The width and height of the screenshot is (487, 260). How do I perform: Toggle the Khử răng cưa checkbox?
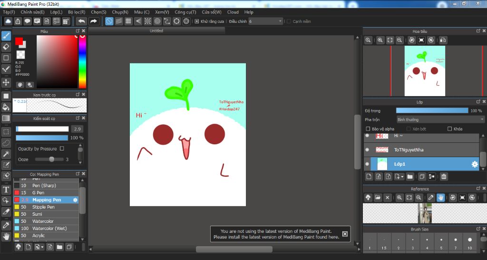pyautogui.click(x=196, y=21)
